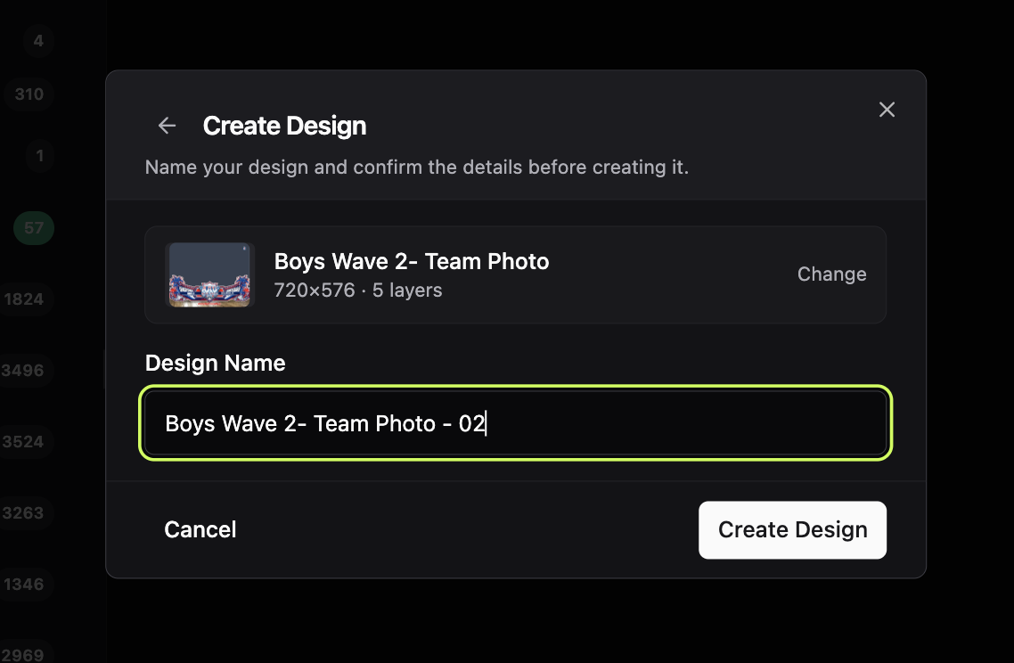Screen dimensions: 1014x663
Task: Click the badge showing 4
Action: (38, 41)
